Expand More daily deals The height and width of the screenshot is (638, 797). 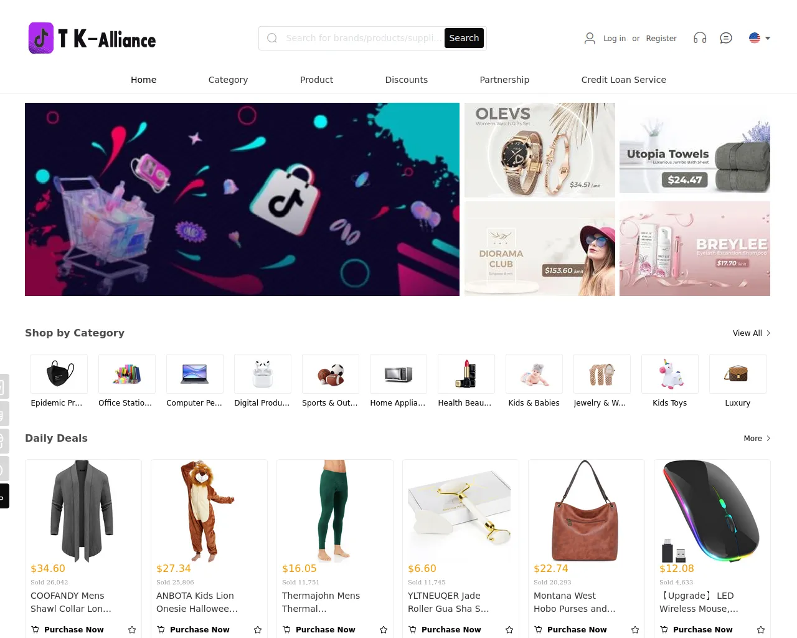pyautogui.click(x=757, y=439)
